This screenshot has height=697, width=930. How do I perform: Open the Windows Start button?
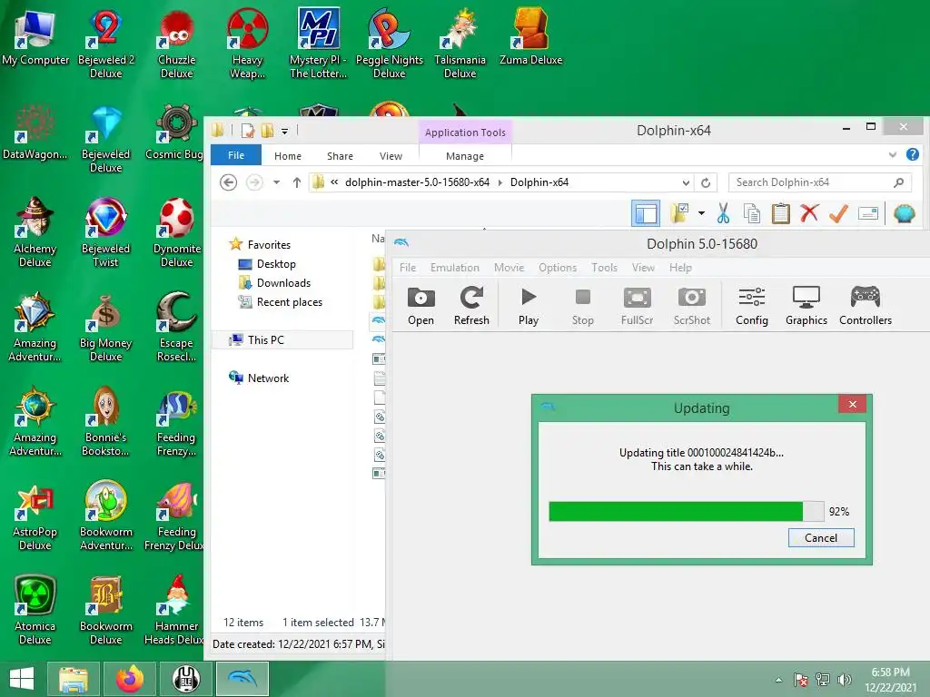click(x=22, y=679)
